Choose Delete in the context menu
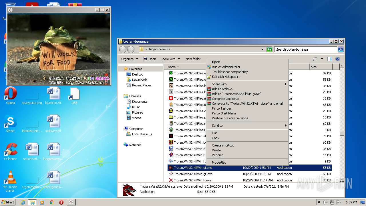Viewport: 366px width, 206px height. tap(247, 150)
